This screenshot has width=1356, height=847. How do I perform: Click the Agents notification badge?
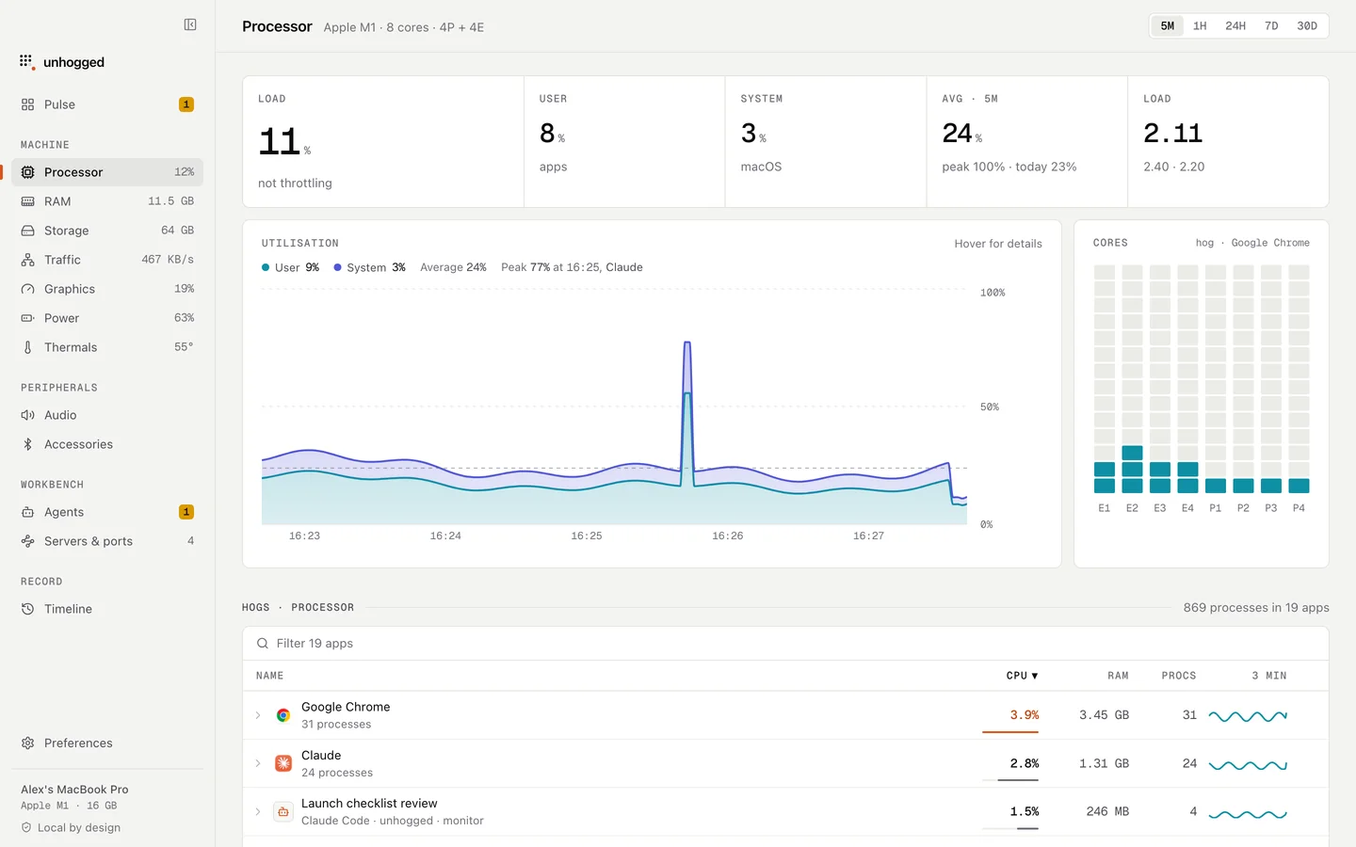point(186,512)
